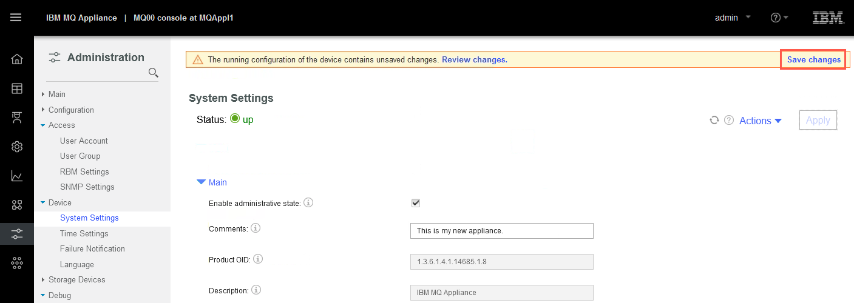
Task: Collapse the Debug tree node
Action: click(42, 295)
